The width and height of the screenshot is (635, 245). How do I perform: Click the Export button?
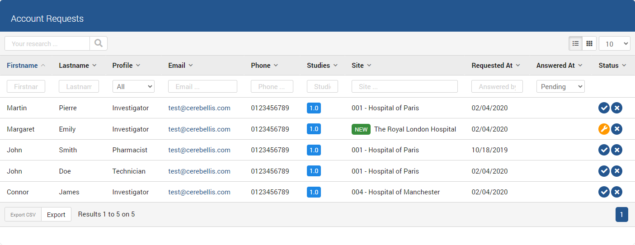point(56,215)
